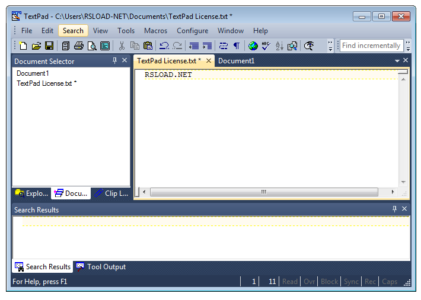This screenshot has width=421, height=300.
Task: Switch to the Explorer panel tab
Action: [31, 193]
